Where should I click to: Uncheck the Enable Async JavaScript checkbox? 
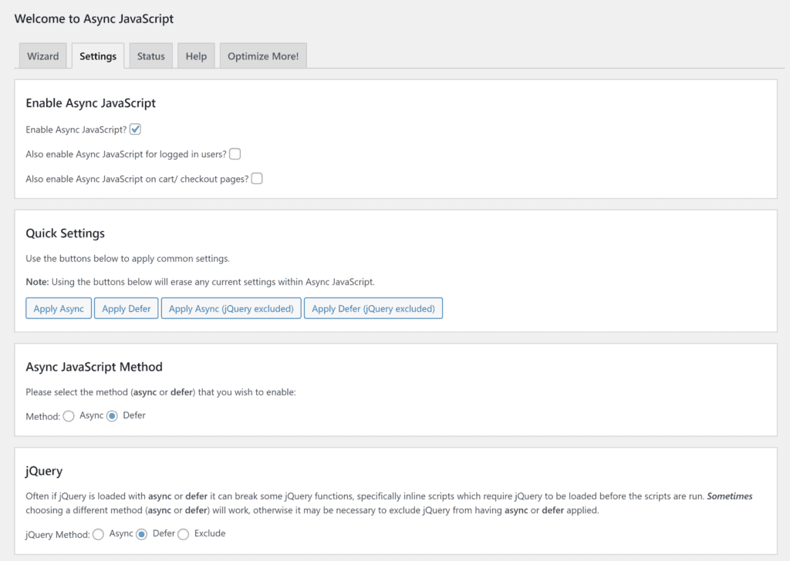click(x=135, y=129)
